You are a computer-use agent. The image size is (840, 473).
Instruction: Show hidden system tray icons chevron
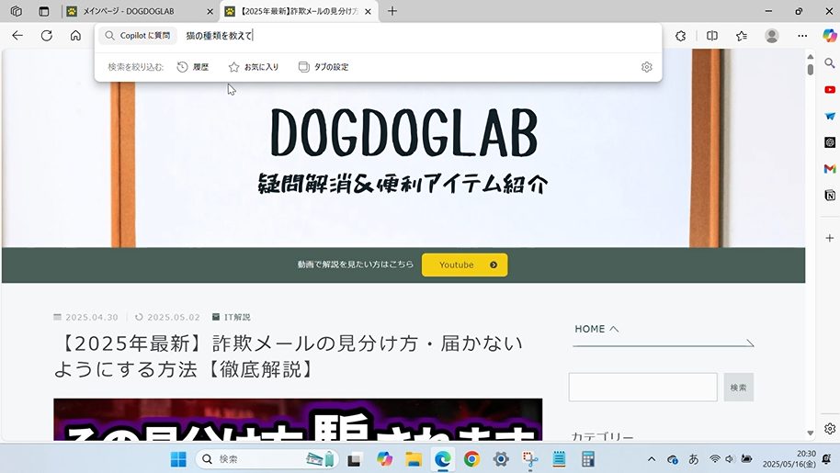tap(652, 459)
